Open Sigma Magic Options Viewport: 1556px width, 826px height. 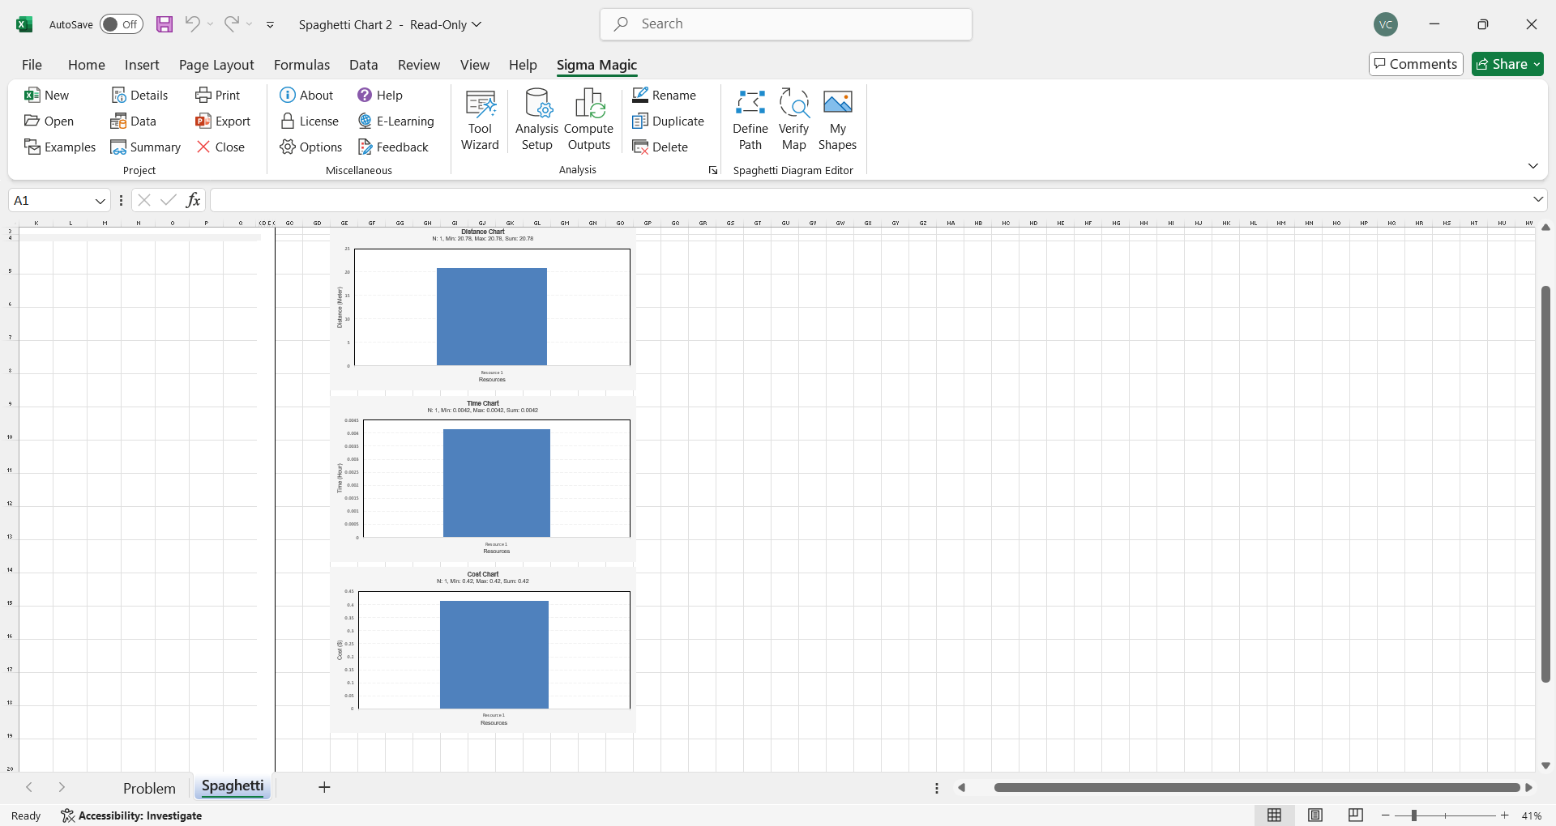[311, 147]
